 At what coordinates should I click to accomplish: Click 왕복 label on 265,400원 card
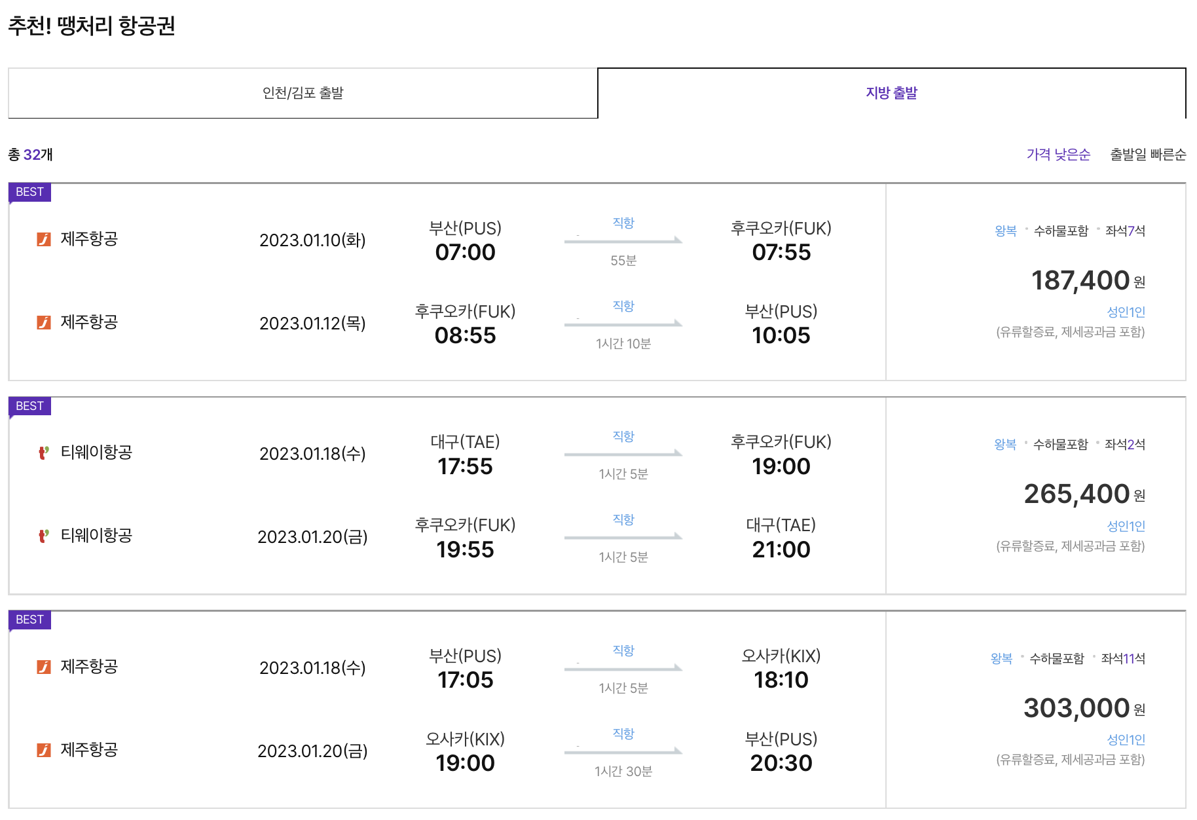[1005, 444]
